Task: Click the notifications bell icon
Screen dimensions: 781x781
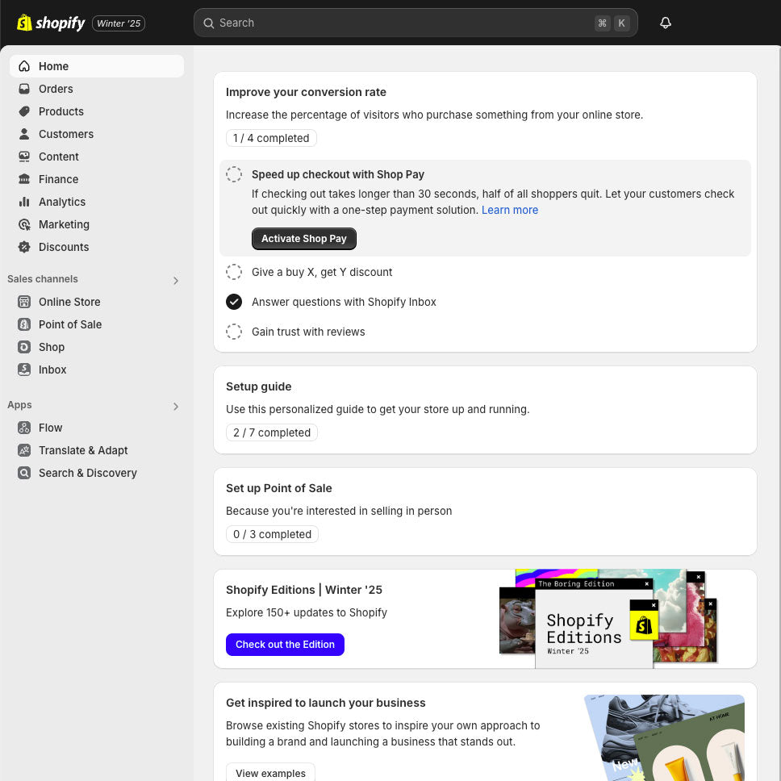Action: point(666,23)
